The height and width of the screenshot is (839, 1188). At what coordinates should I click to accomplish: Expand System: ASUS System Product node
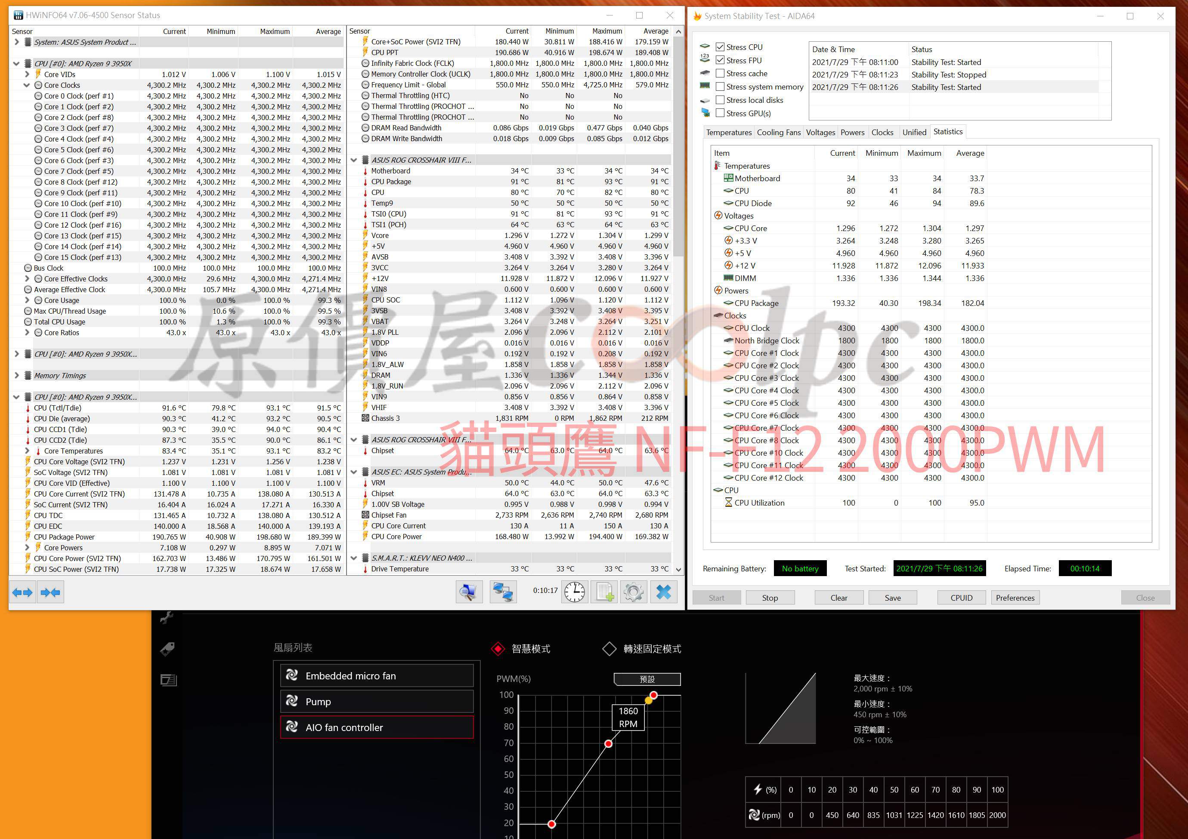(x=16, y=42)
